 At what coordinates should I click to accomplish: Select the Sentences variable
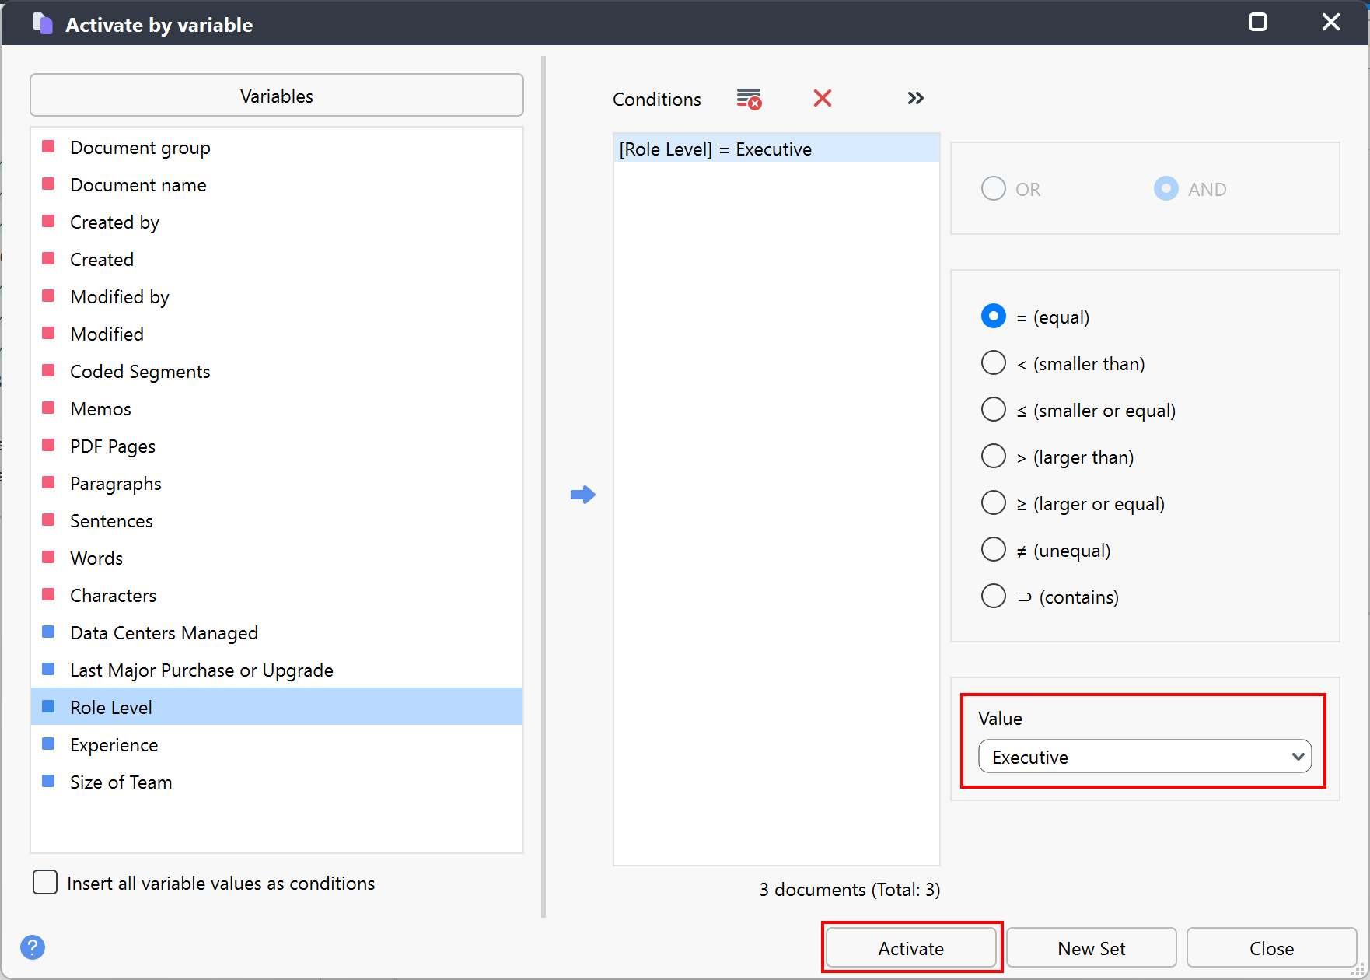click(277, 520)
